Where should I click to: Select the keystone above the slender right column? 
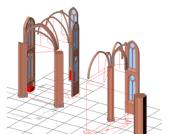pos(107,54)
